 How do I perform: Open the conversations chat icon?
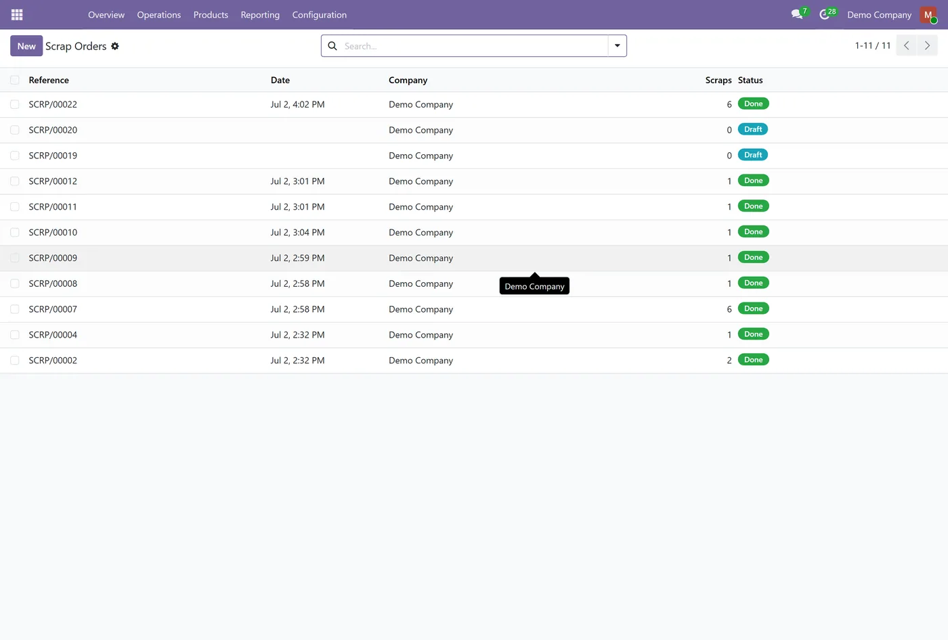[797, 14]
